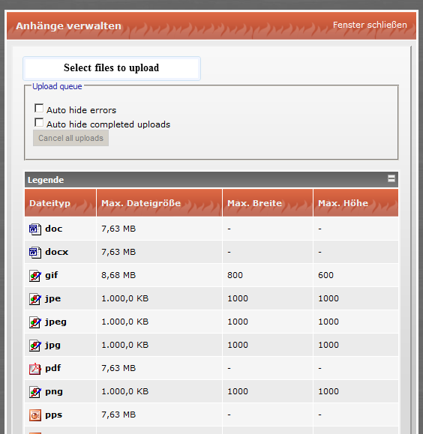Click the doc file type icon
423x434 pixels.
[x=35, y=229]
